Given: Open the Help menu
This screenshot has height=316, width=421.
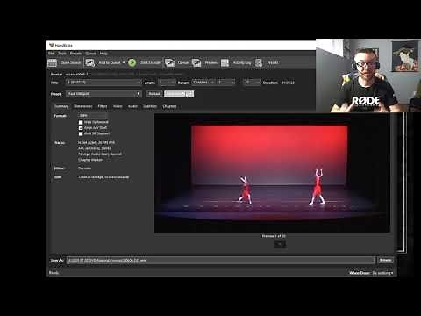Looking at the screenshot, I should coord(103,54).
